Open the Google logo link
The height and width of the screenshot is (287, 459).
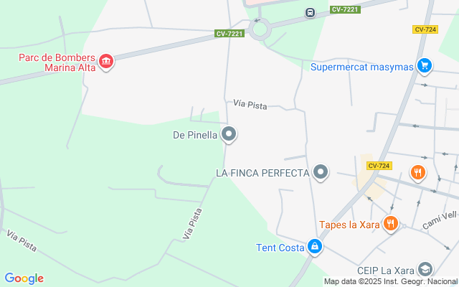click(24, 278)
